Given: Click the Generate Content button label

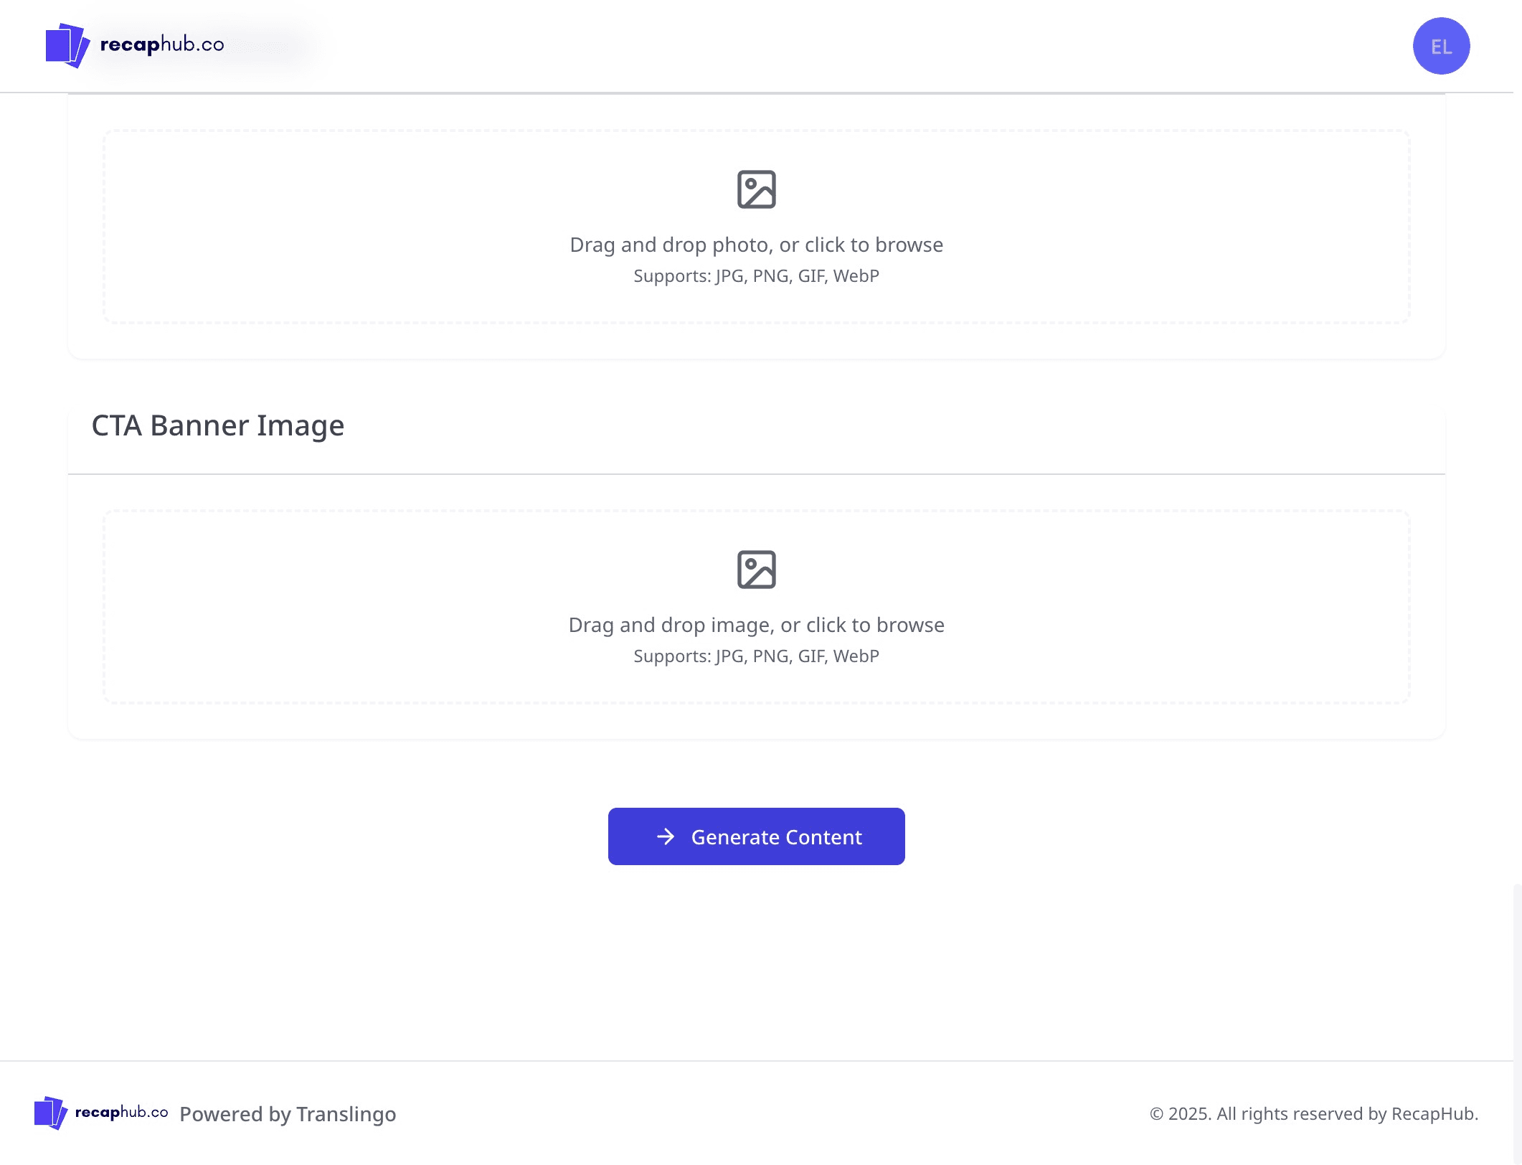Looking at the screenshot, I should point(776,837).
